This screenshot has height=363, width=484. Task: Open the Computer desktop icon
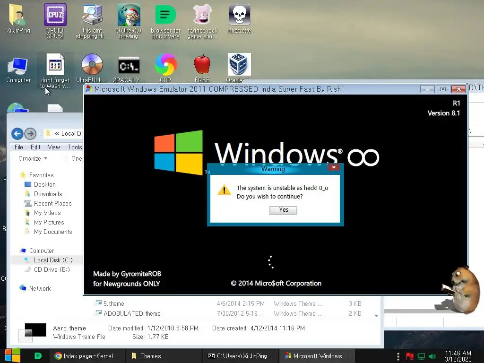18,69
